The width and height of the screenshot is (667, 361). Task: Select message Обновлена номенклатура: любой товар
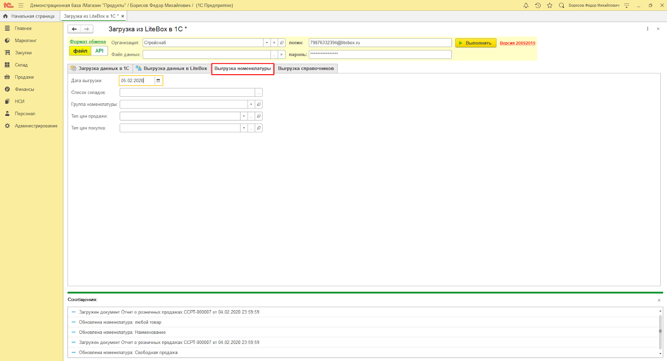tap(363, 322)
